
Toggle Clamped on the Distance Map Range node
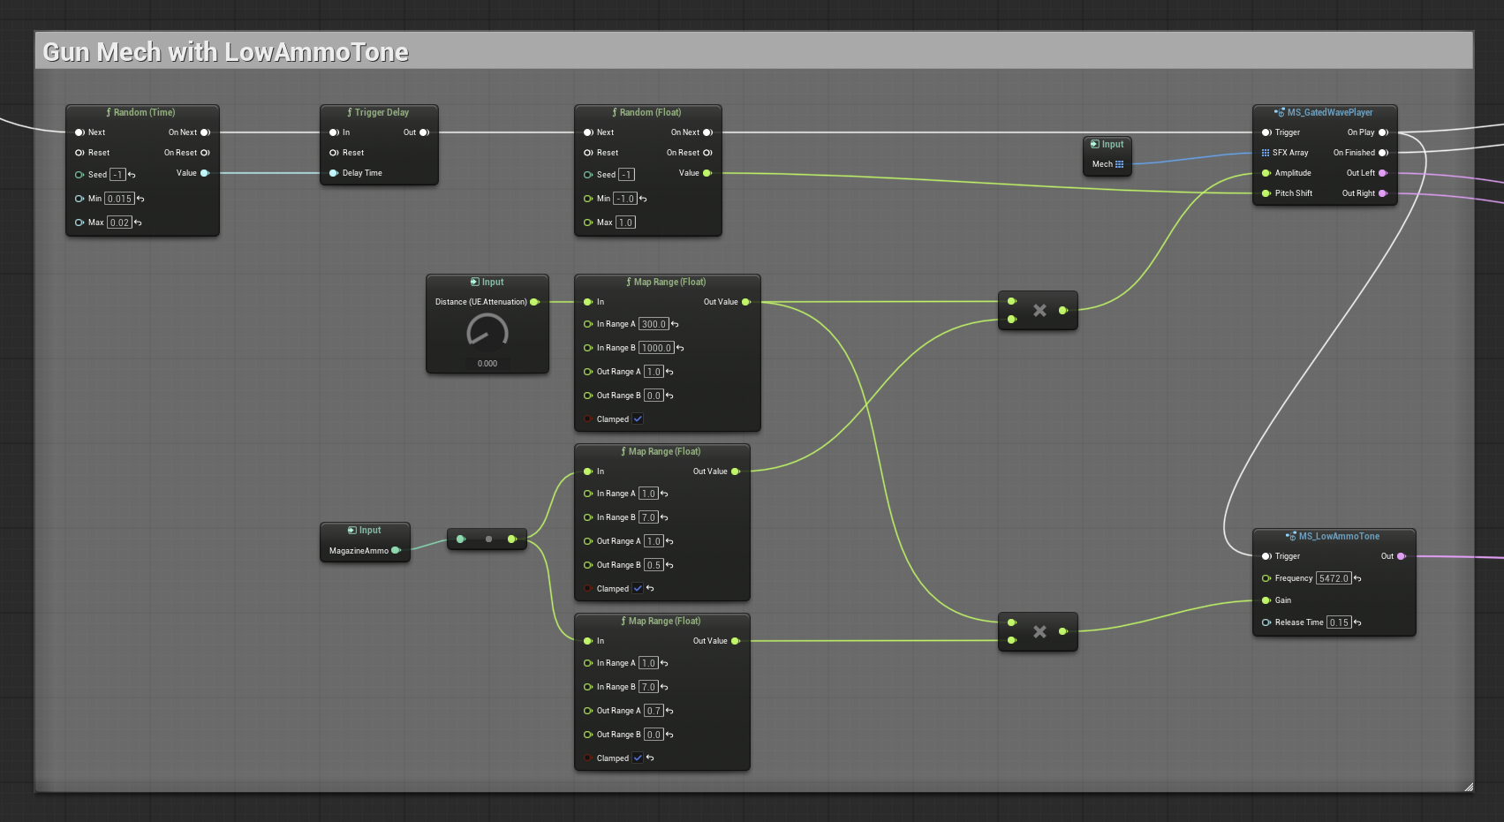pyautogui.click(x=638, y=419)
